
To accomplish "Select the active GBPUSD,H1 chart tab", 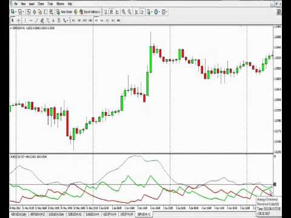I will coord(144,214).
